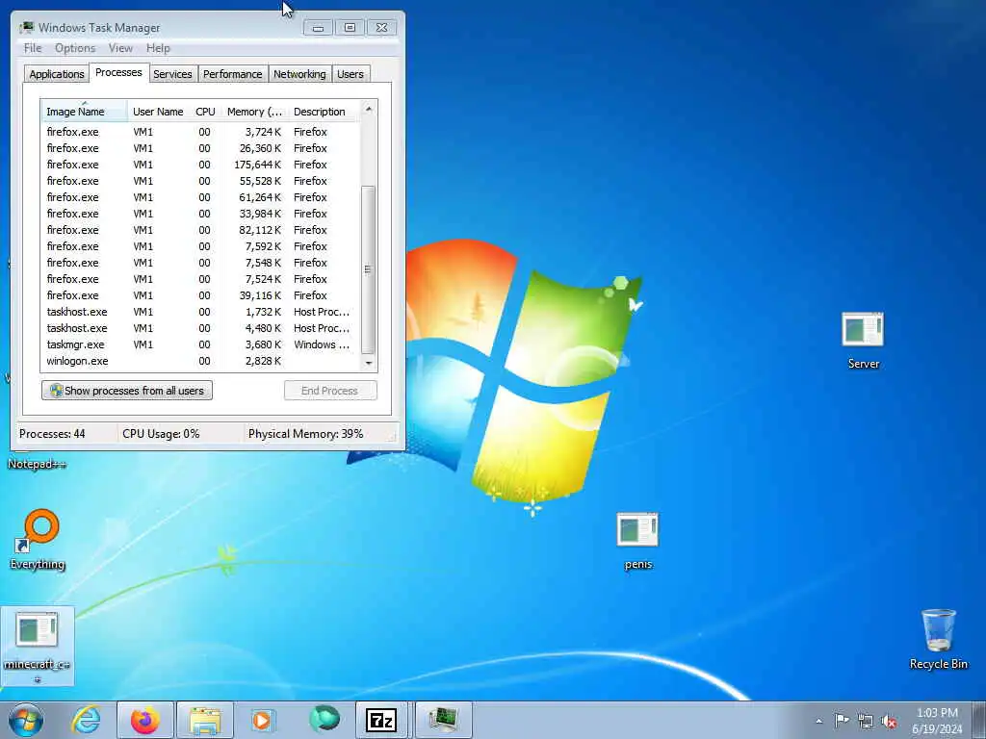Image resolution: width=986 pixels, height=739 pixels.
Task: Click the network tray icon
Action: [x=866, y=721]
